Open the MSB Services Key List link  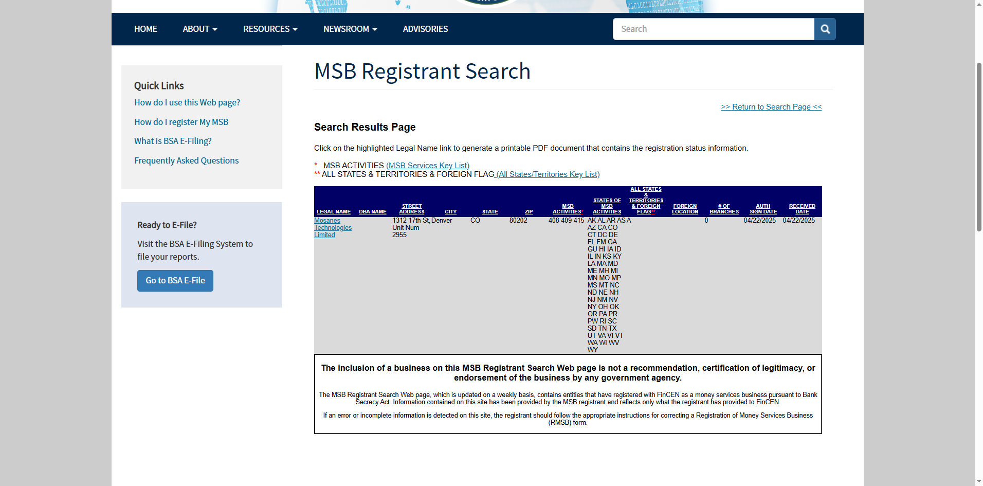[428, 166]
